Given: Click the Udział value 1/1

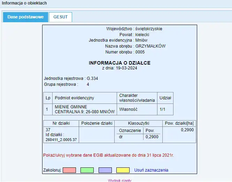Looking at the screenshot, I should pos(162,109).
